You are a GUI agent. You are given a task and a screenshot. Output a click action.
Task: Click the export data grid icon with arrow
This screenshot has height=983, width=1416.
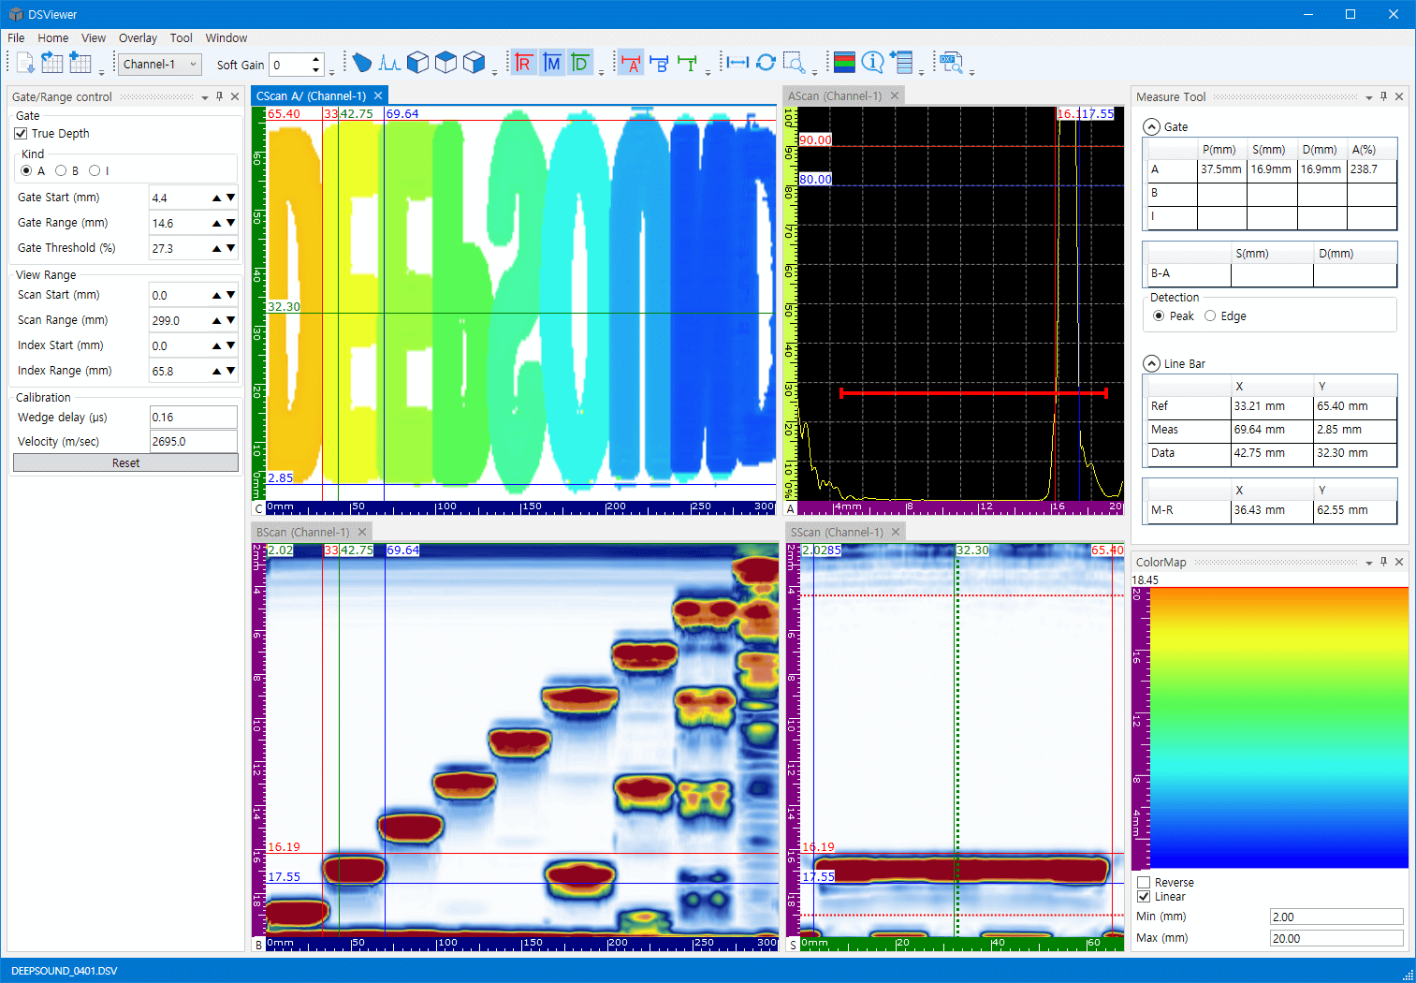tap(52, 63)
